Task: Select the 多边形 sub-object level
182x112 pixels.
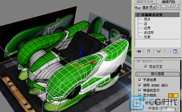Action: (149, 33)
